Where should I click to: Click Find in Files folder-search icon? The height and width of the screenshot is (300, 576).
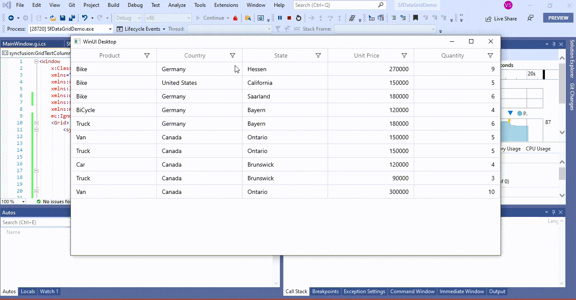click(248, 18)
